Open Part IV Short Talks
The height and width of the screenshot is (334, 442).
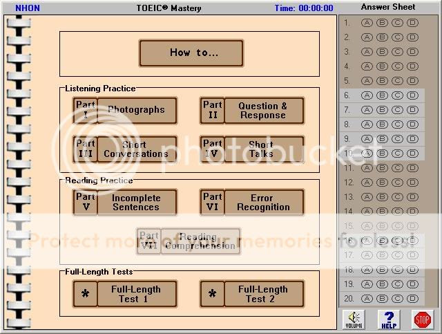pos(252,149)
